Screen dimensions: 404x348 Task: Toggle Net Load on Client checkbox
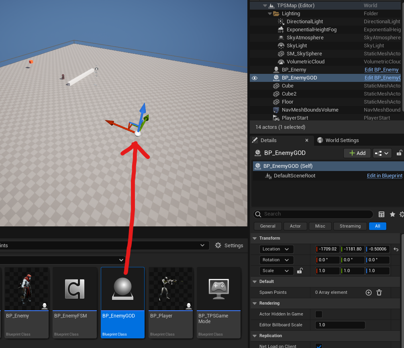tap(319, 346)
